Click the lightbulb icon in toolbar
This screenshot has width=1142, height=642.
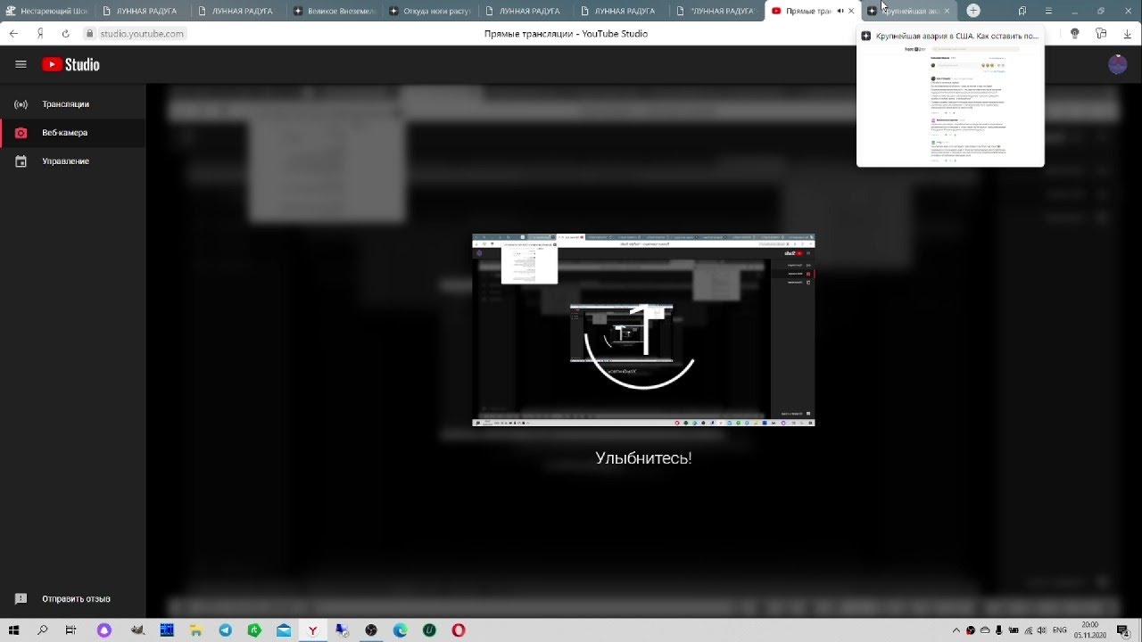click(x=1074, y=34)
